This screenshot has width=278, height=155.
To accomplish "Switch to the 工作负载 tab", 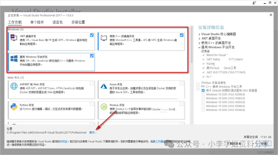I will tap(15, 22).
